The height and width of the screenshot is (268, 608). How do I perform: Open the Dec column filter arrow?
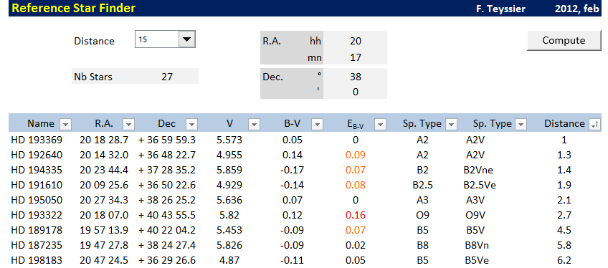click(191, 124)
